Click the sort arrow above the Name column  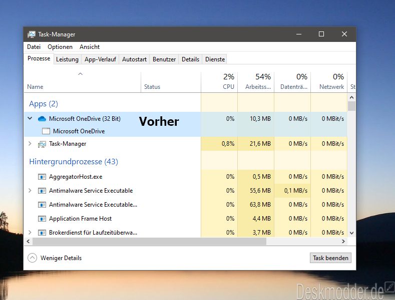click(x=81, y=74)
